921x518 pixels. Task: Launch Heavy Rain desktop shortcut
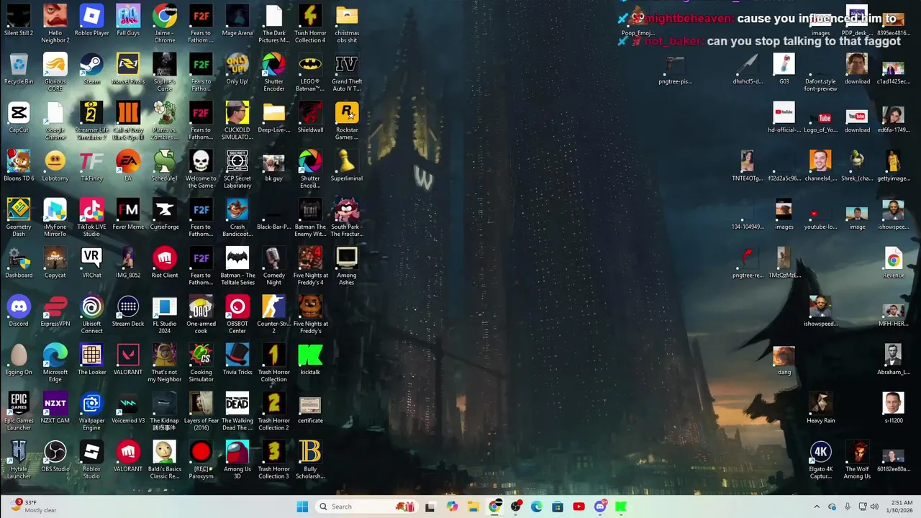pos(821,409)
